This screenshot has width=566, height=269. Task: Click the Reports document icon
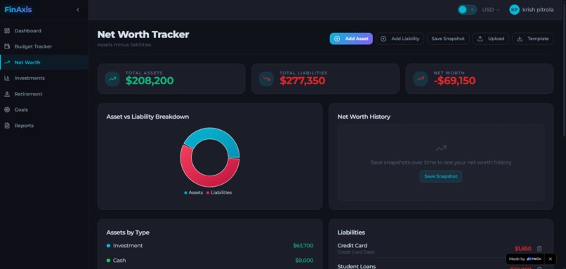coord(7,126)
